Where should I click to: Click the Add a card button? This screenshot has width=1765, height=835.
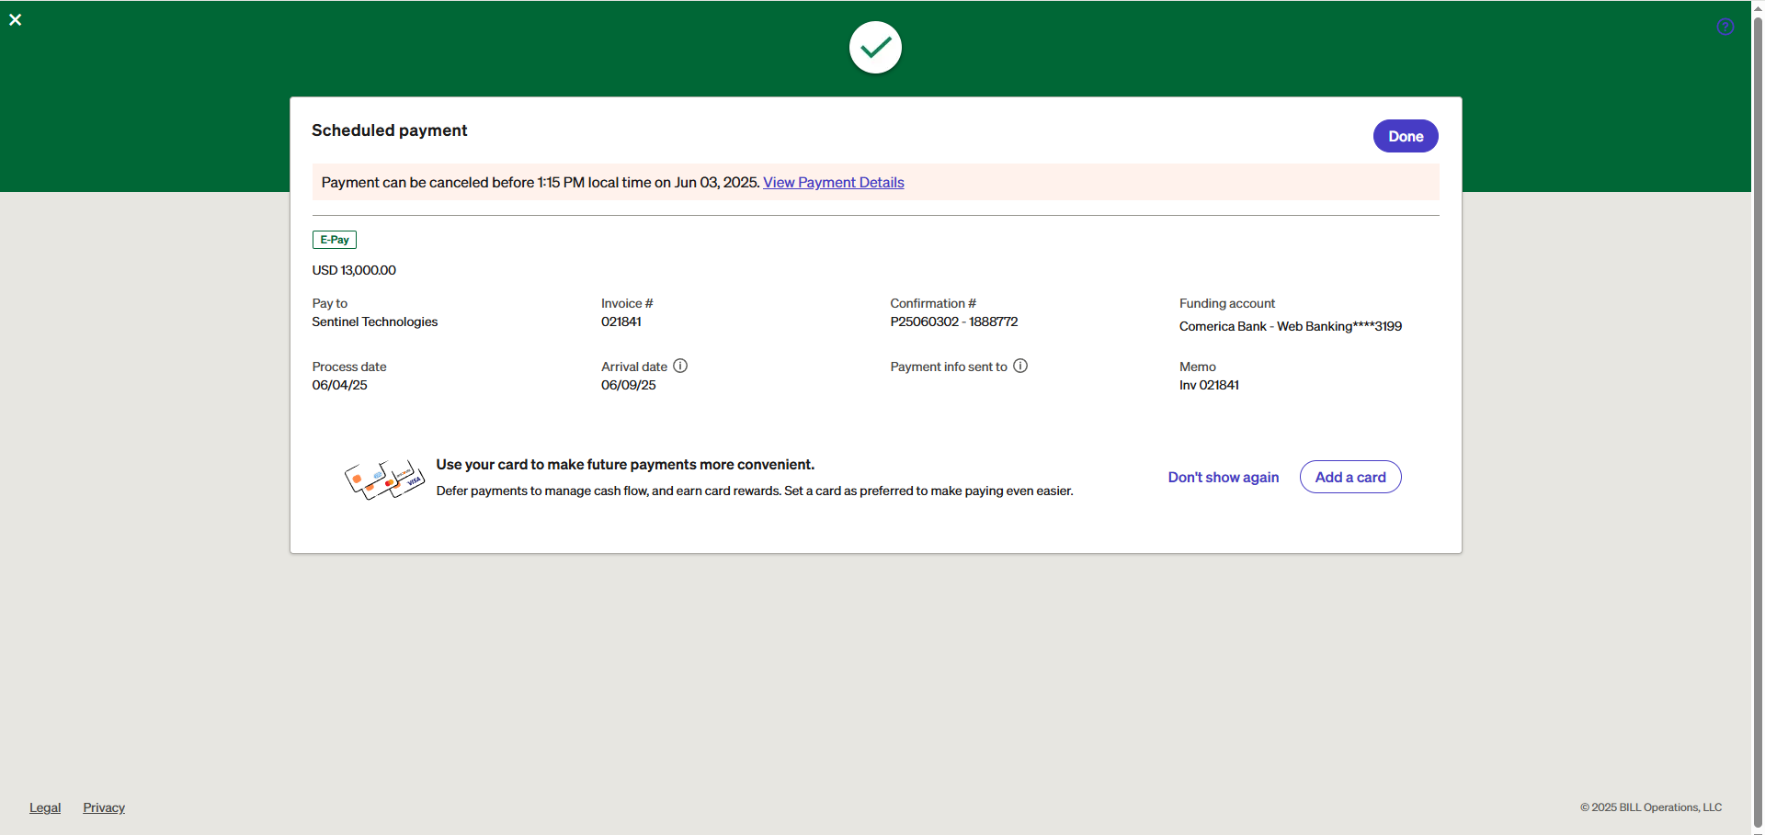coord(1349,478)
